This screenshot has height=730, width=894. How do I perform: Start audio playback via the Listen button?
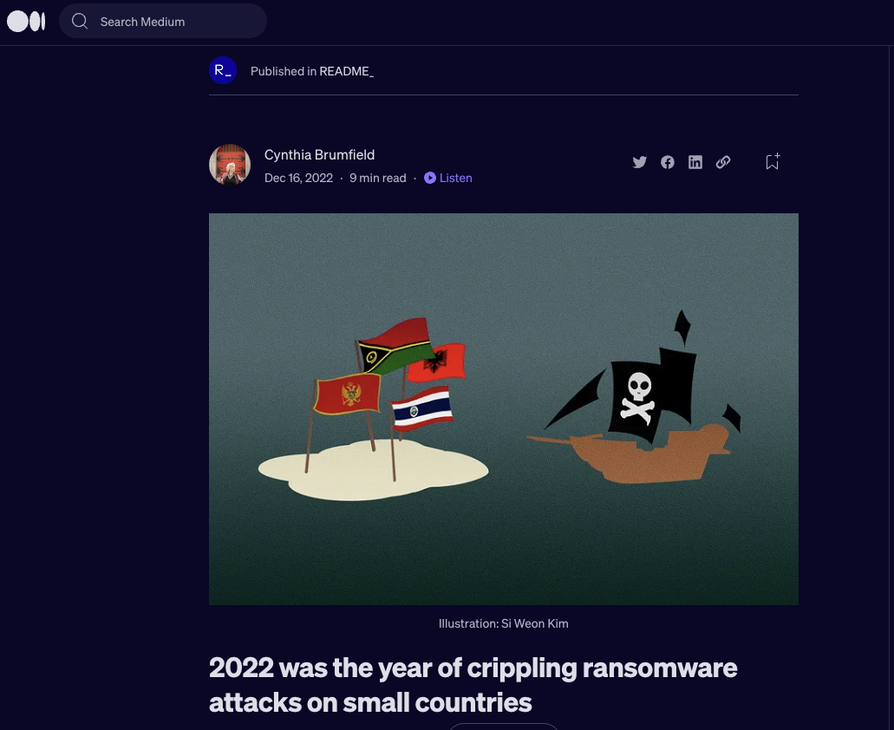(x=447, y=178)
